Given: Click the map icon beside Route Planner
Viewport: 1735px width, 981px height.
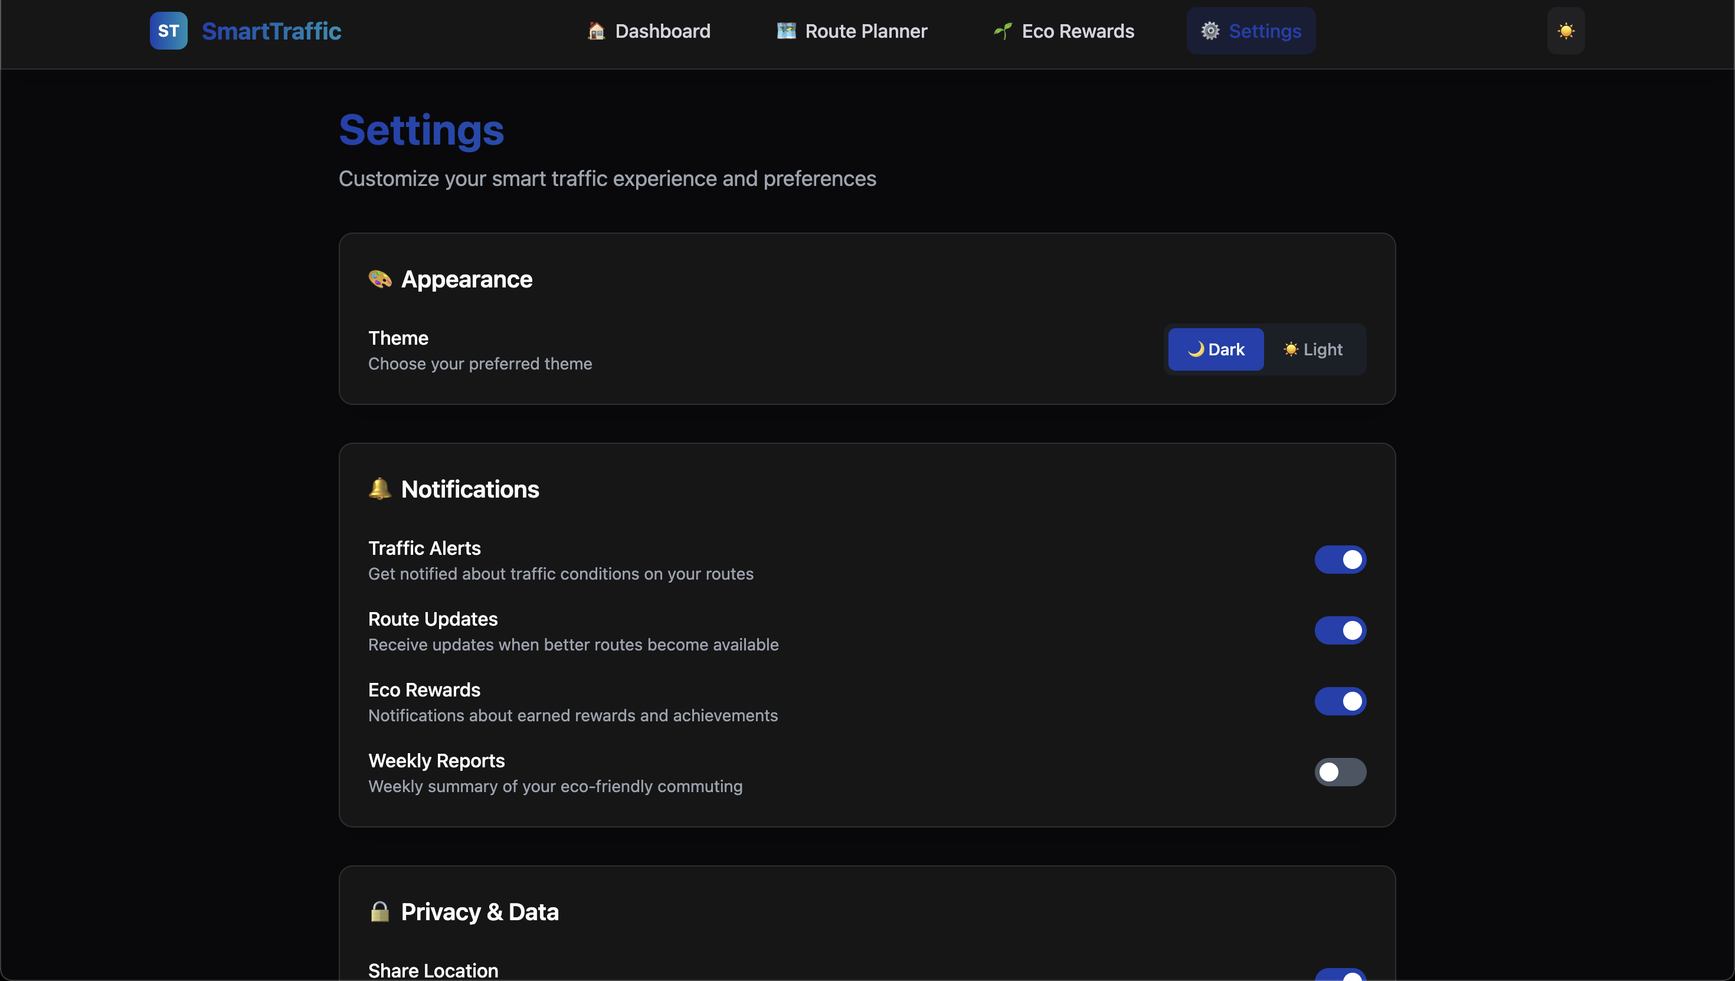Looking at the screenshot, I should tap(786, 31).
